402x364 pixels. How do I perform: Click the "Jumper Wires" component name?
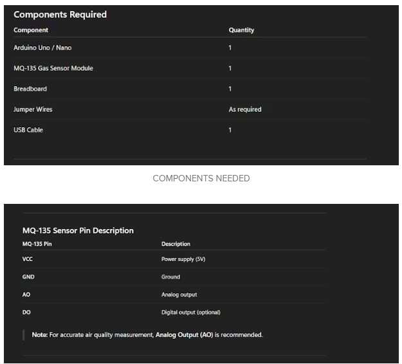pyautogui.click(x=33, y=109)
